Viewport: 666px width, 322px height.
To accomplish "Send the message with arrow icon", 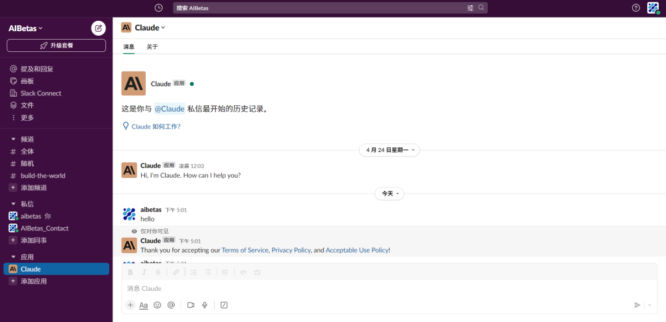I will (x=637, y=304).
